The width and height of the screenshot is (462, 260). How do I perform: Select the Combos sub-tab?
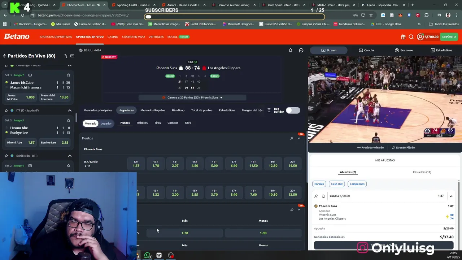tap(173, 123)
